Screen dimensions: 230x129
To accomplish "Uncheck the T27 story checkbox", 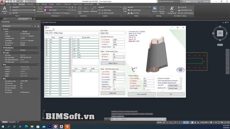I will (x=46, y=45).
